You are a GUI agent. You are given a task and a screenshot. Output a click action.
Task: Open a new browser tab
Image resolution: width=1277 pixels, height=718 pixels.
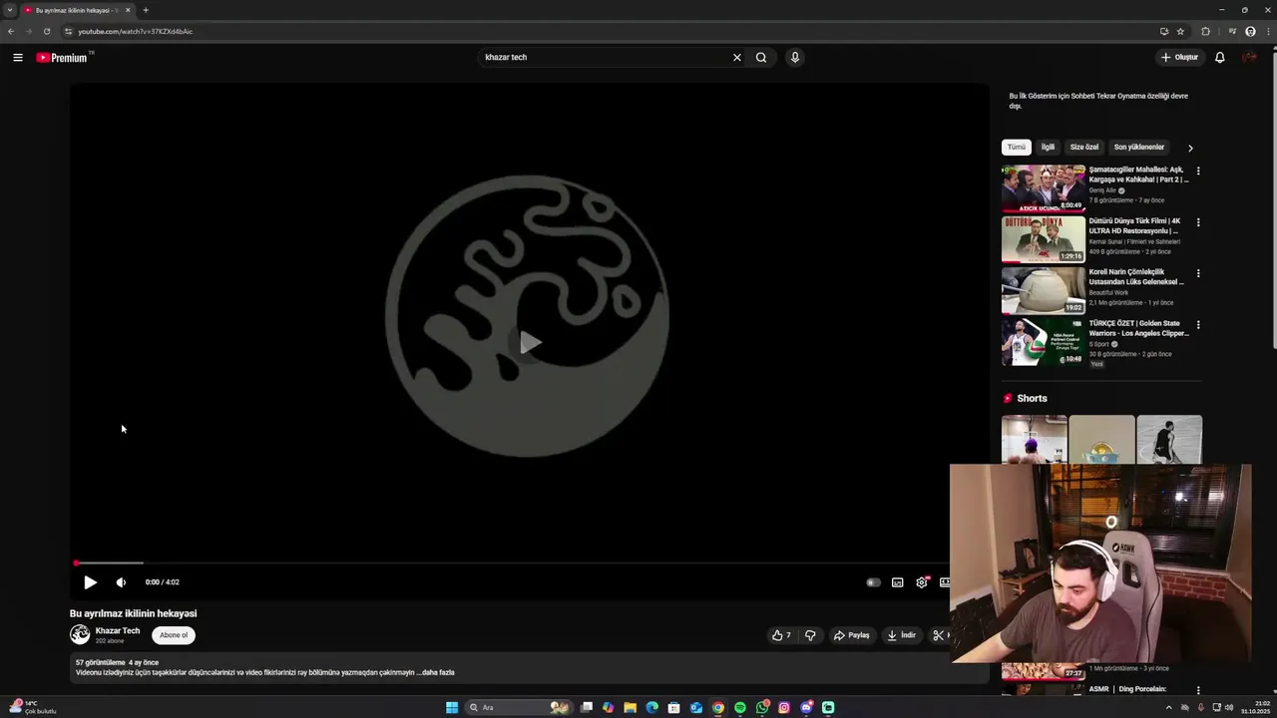coord(146,10)
